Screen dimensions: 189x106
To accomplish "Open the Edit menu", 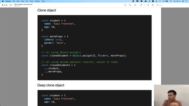I will tap(18, 1).
